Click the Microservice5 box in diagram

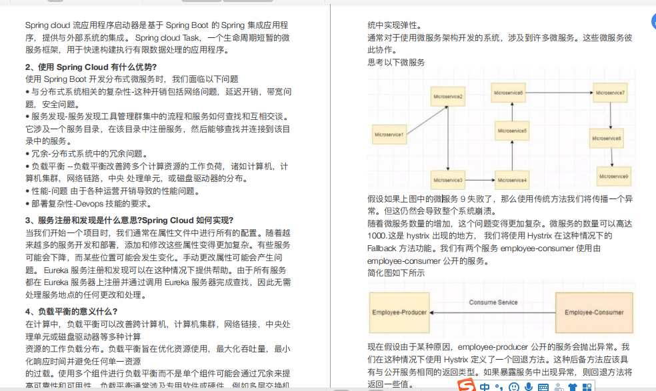coord(512,131)
